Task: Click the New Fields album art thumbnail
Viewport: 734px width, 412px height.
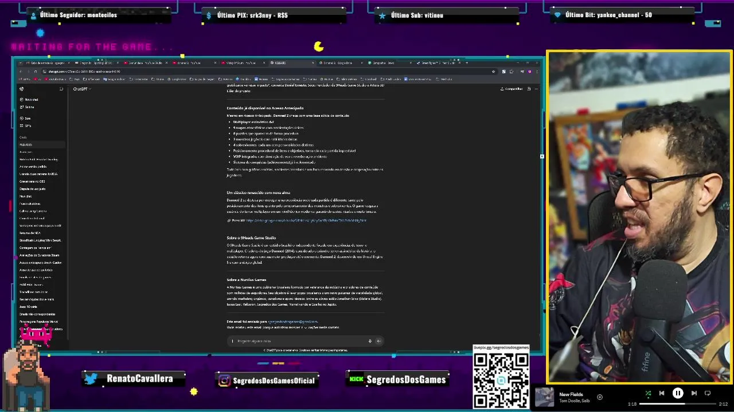Action: 545,397
